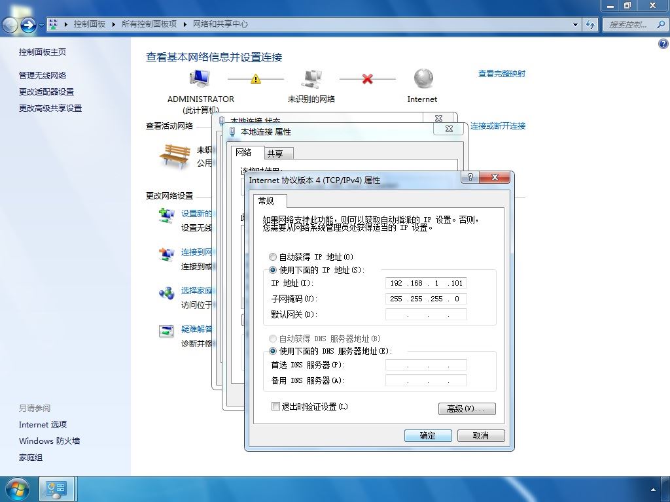Viewport: 670px width, 502px height.
Task: Click the yellow warning triangle icon
Action: (256, 79)
